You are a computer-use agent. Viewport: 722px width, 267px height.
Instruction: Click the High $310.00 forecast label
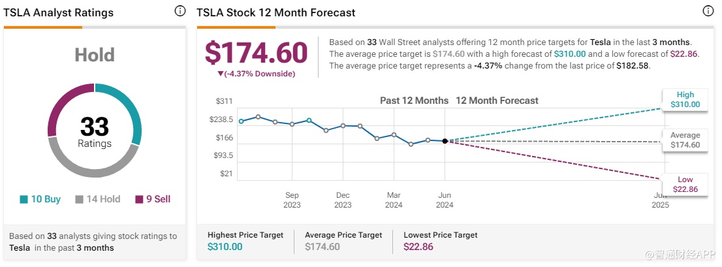click(685, 99)
